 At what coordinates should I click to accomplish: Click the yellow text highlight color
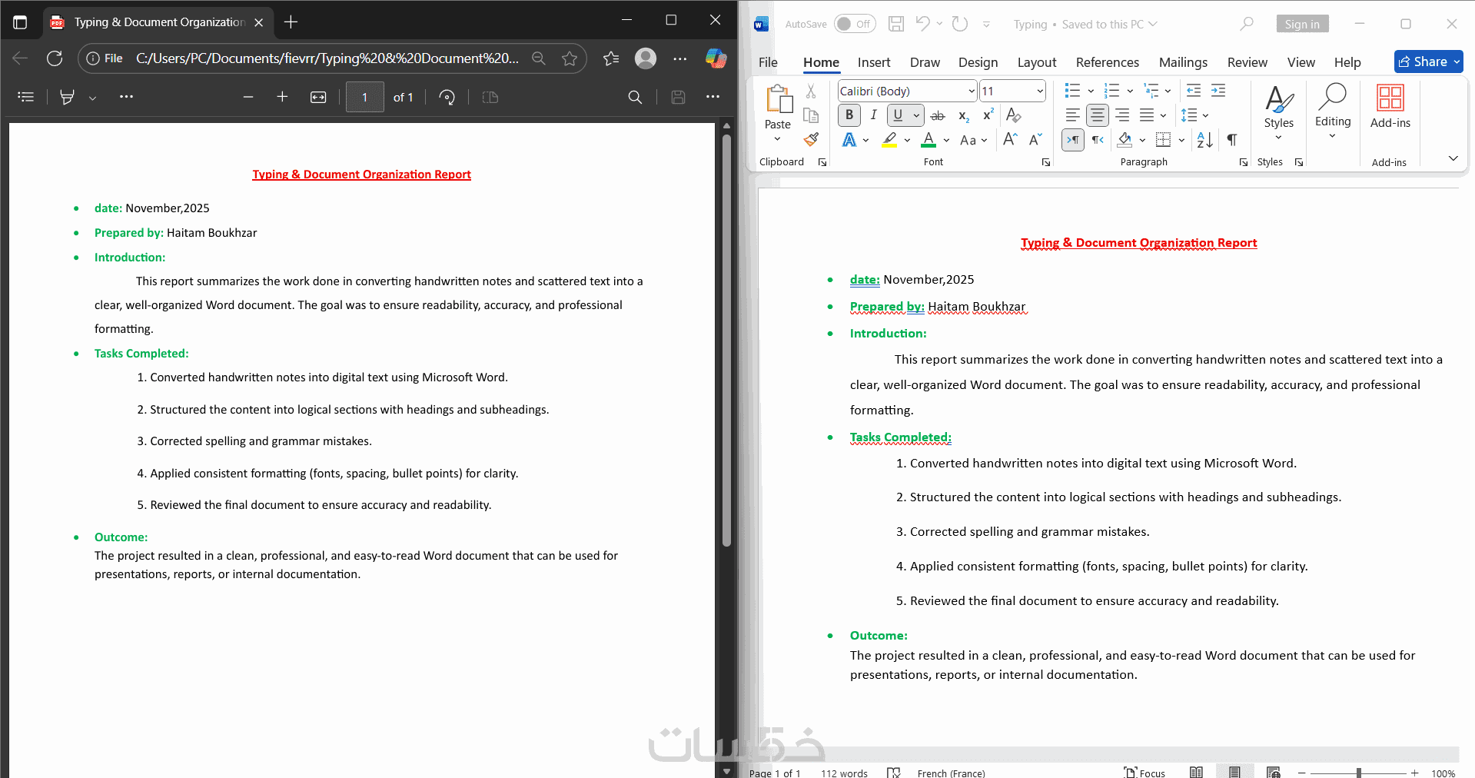click(889, 140)
